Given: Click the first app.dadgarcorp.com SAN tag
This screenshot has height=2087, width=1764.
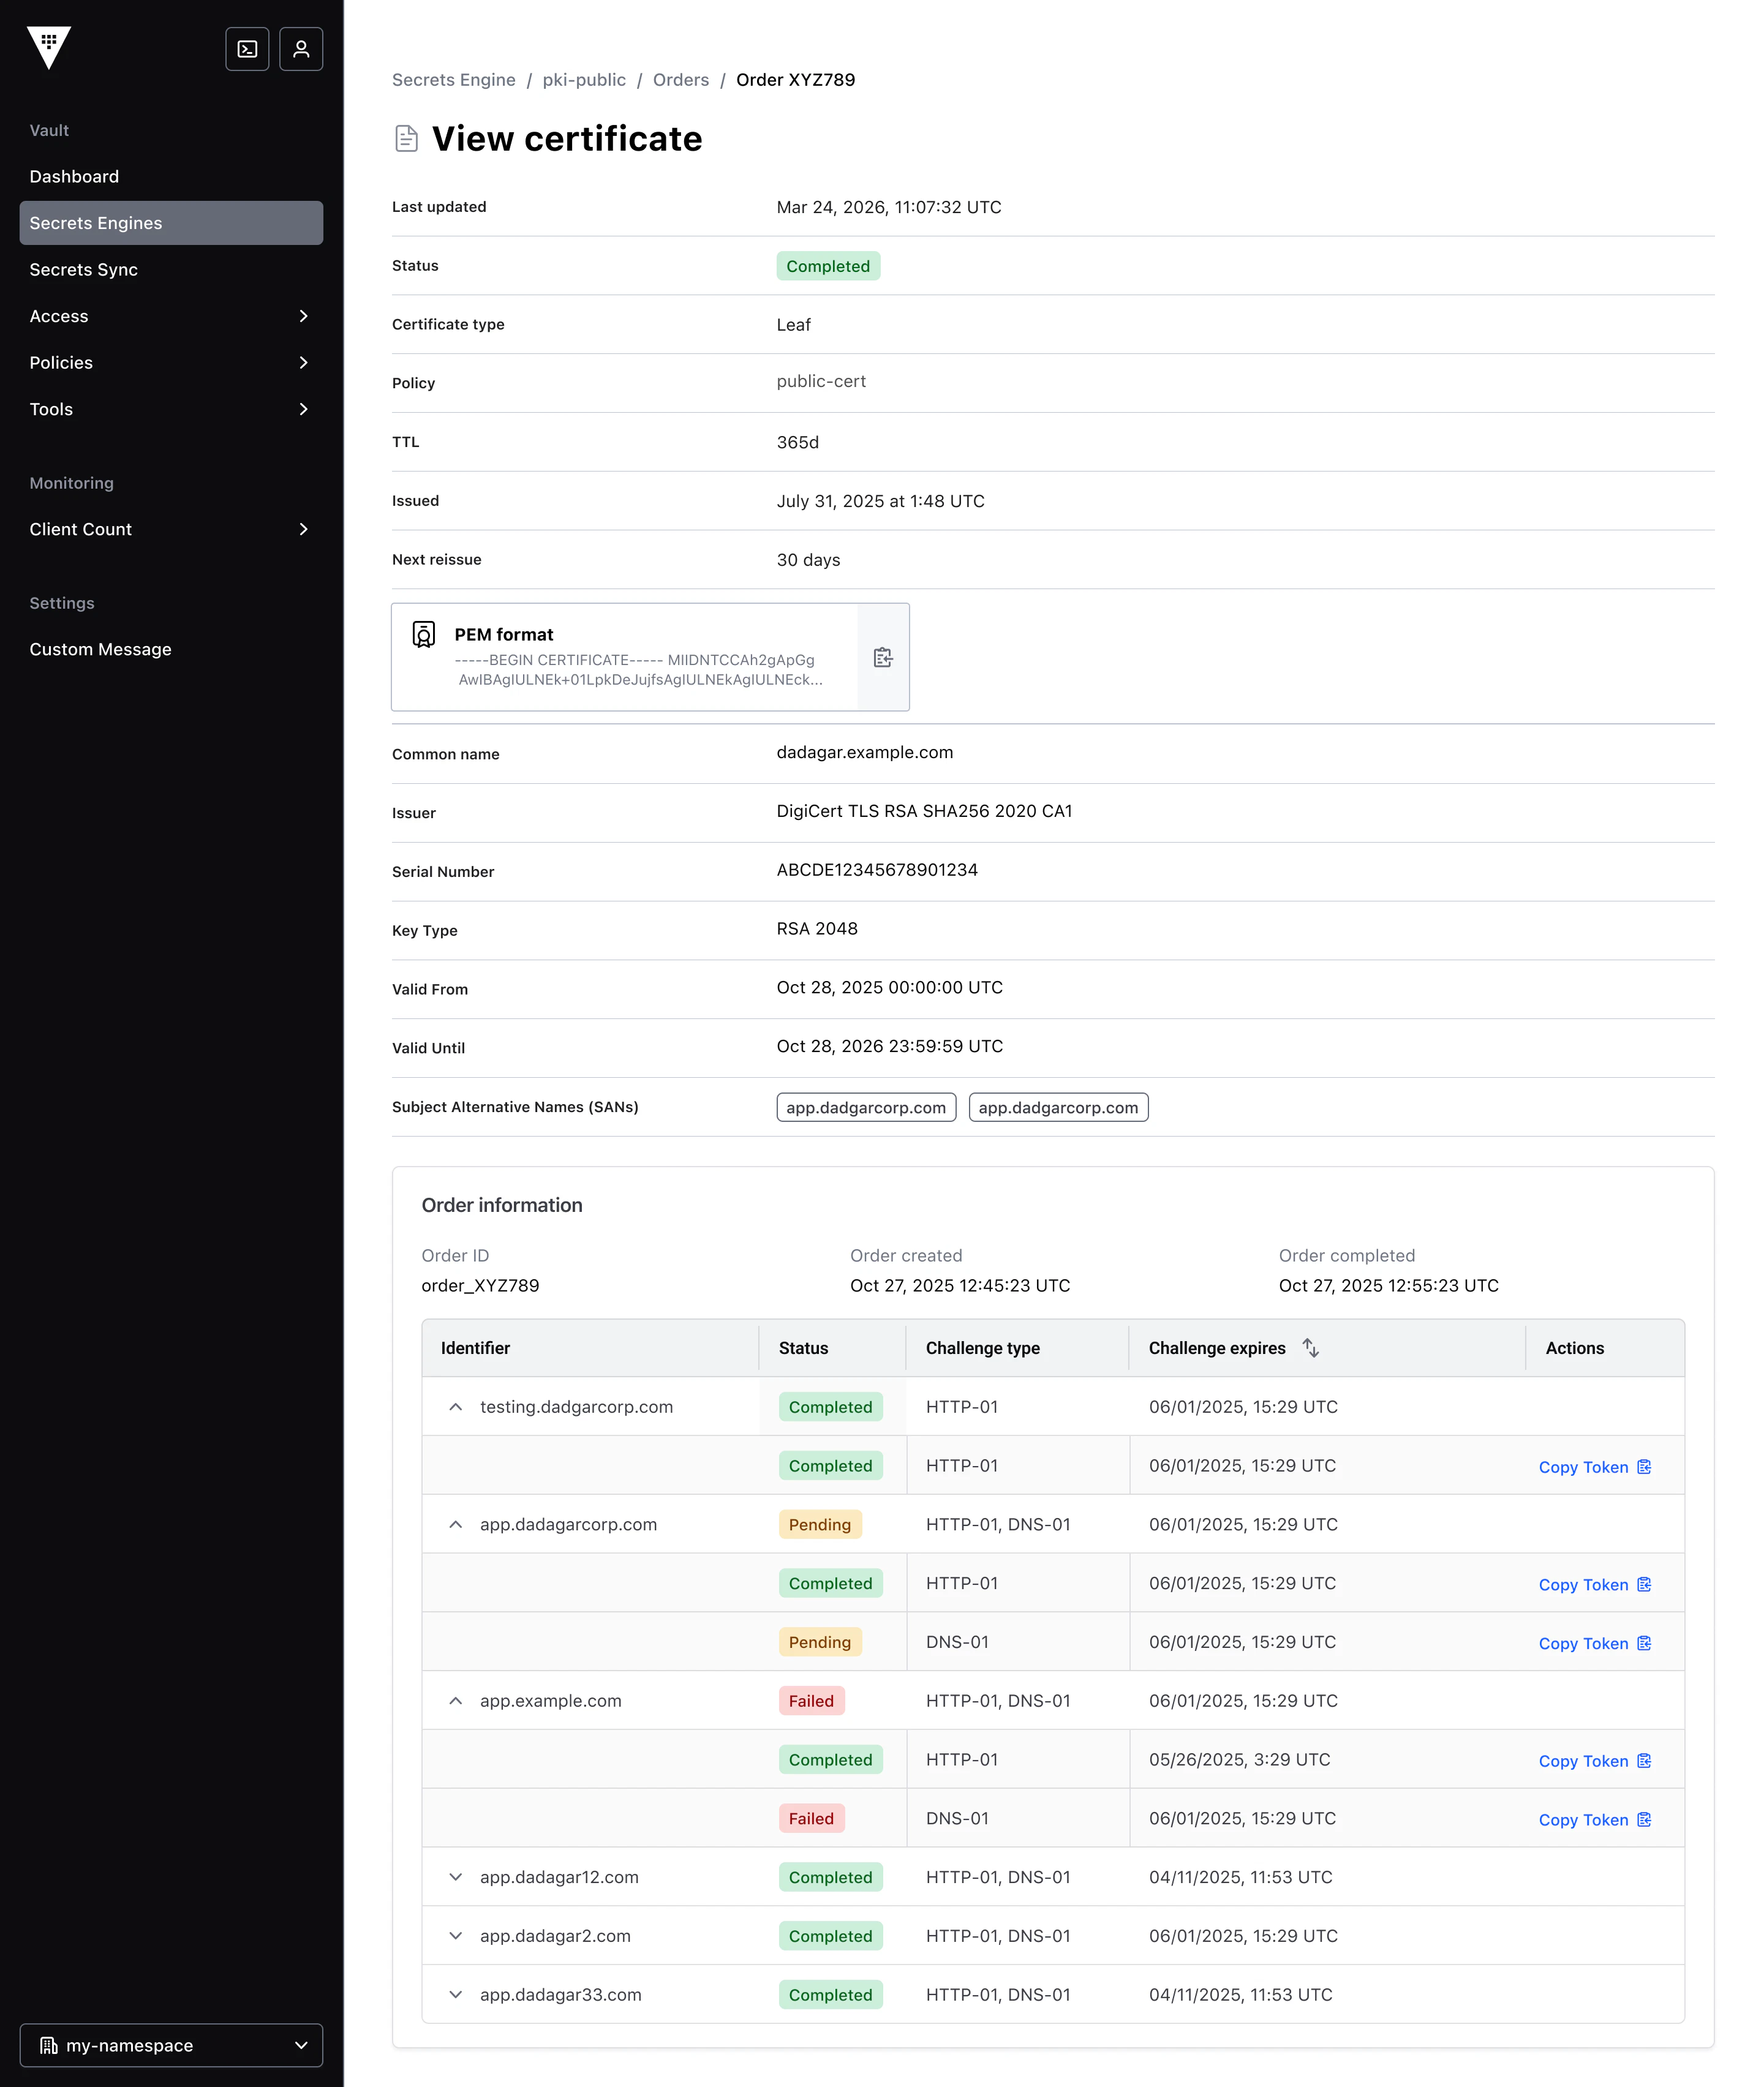Looking at the screenshot, I should click(866, 1107).
